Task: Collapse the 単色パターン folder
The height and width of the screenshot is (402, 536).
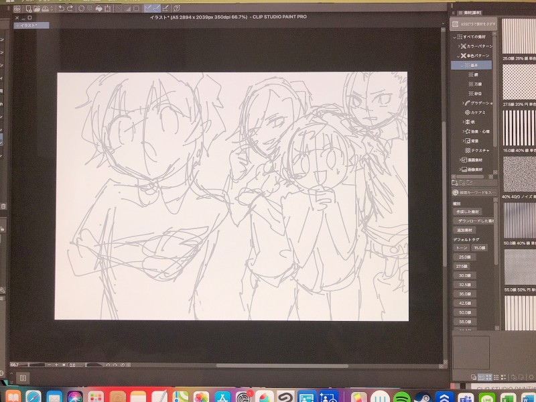Action: pos(459,56)
